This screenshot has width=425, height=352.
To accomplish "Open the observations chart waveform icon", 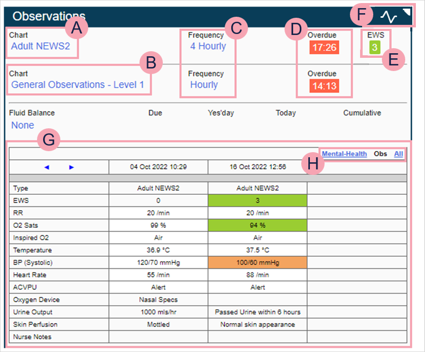I will tap(388, 17).
